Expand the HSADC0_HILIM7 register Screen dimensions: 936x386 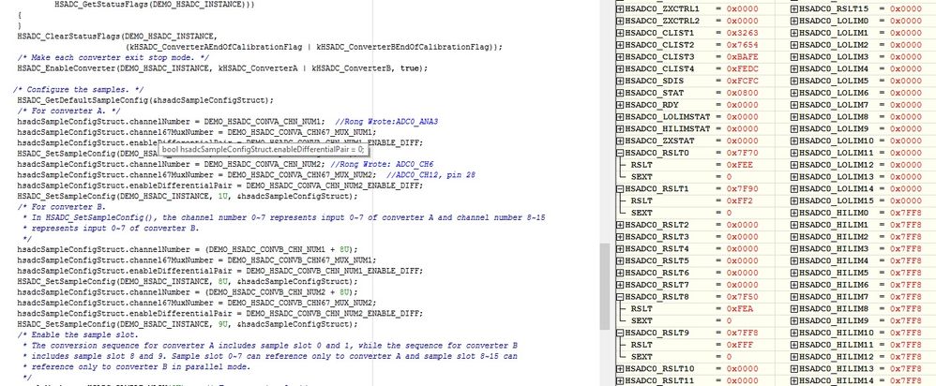[794, 296]
